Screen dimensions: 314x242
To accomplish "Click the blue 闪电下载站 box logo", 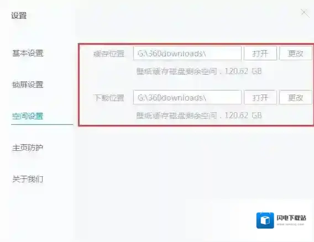I will tap(265, 220).
